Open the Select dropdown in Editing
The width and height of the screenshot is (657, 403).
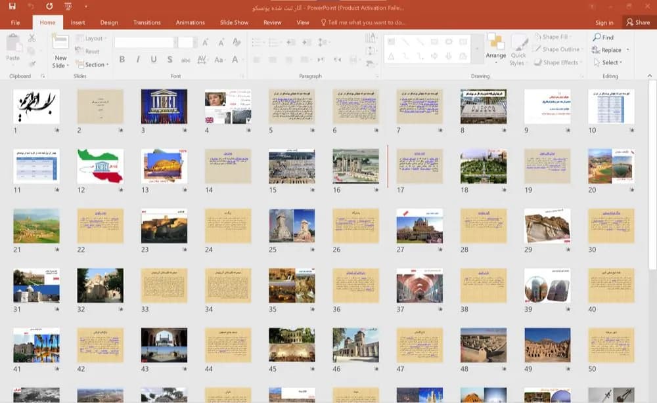tap(608, 62)
